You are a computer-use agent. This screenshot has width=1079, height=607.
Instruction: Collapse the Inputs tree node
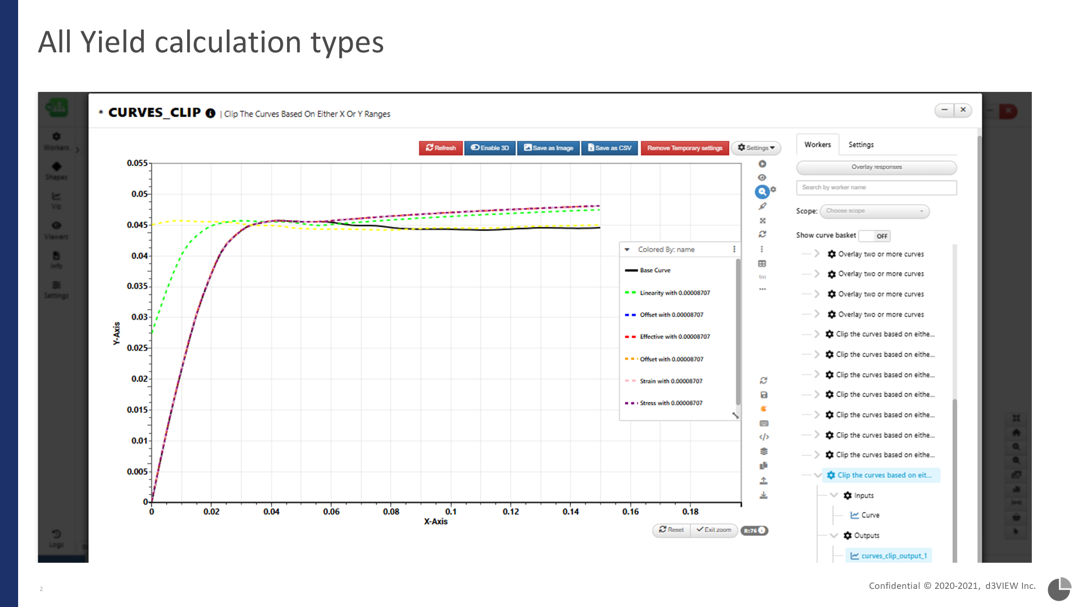pos(834,495)
